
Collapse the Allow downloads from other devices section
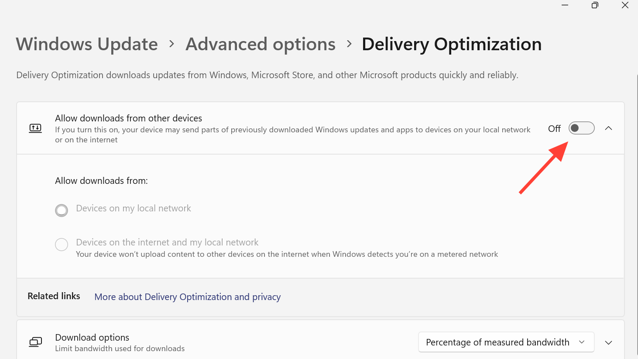coord(608,128)
